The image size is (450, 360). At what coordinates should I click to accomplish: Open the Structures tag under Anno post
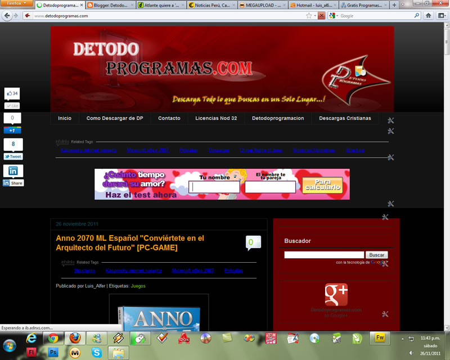(84, 271)
